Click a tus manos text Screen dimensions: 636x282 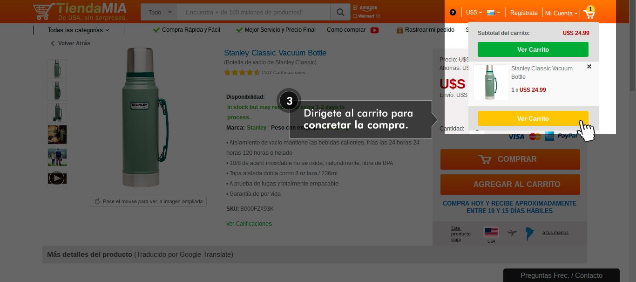pyautogui.click(x=555, y=233)
